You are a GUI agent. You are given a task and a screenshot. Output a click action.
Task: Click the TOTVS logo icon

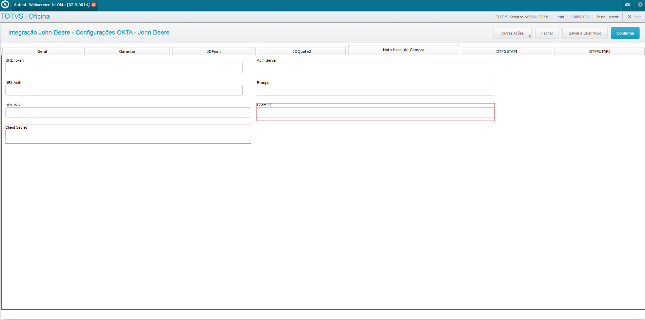pyautogui.click(x=5, y=4)
